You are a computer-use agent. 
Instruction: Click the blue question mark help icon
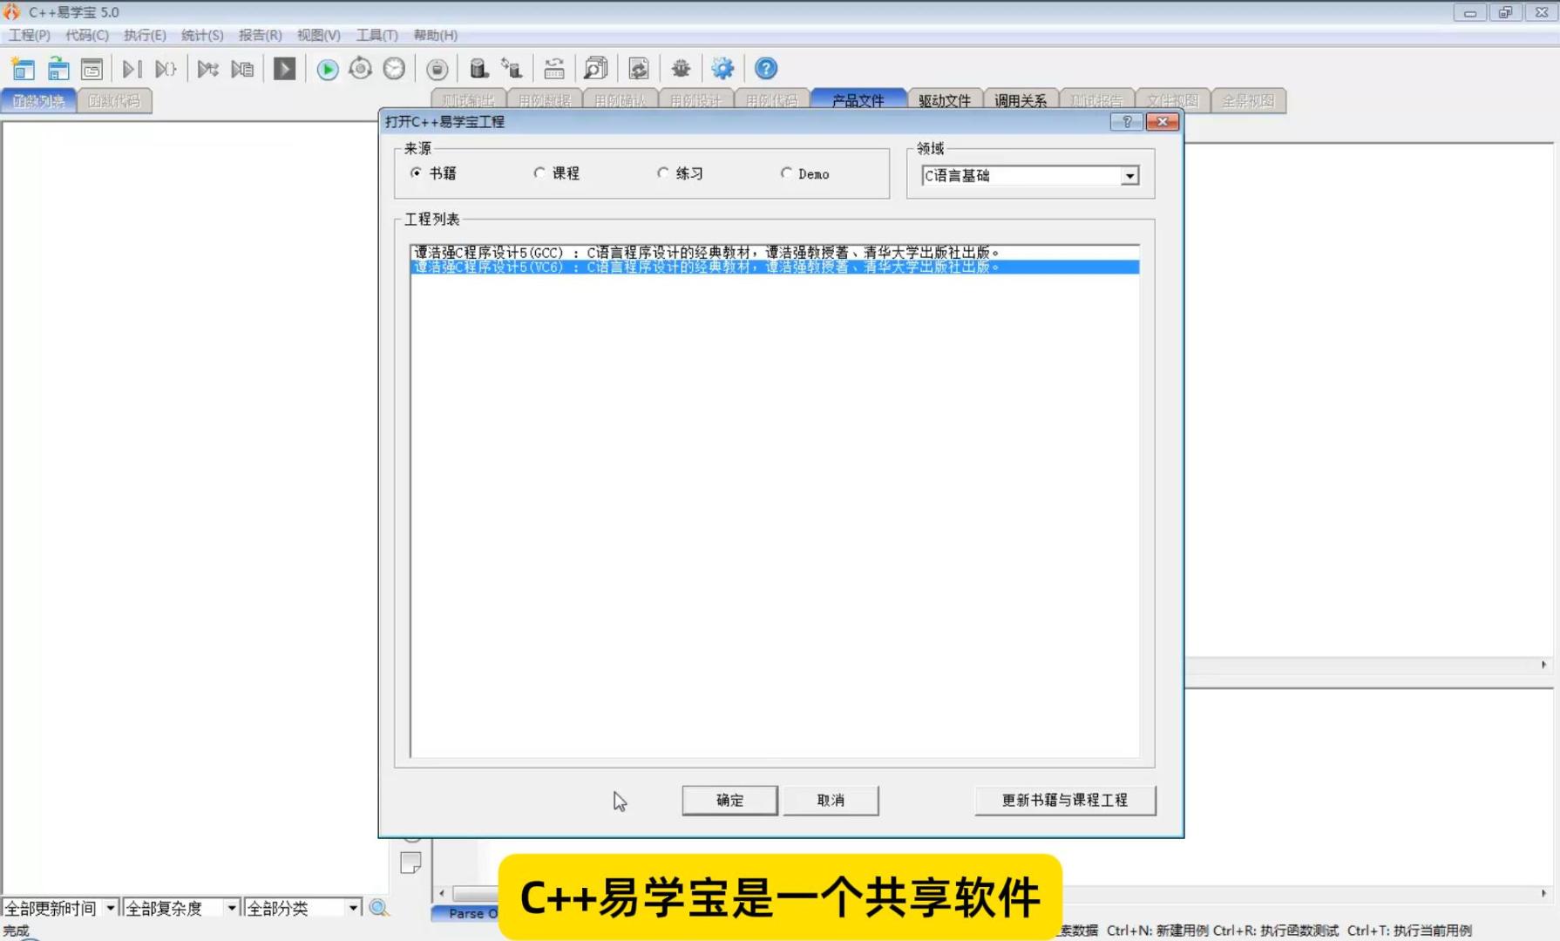coord(765,69)
